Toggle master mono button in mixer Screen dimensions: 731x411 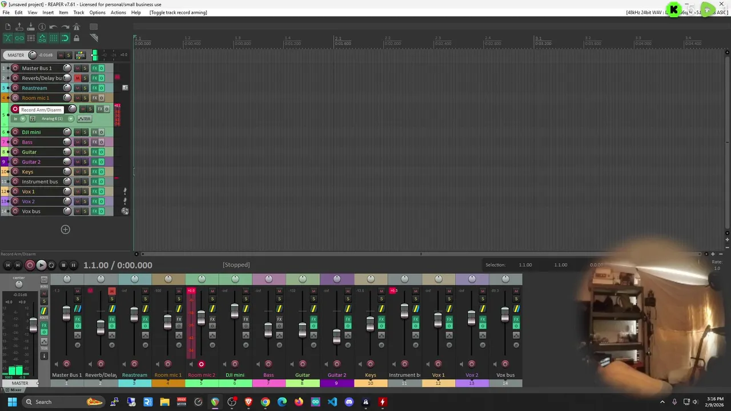tap(44, 280)
